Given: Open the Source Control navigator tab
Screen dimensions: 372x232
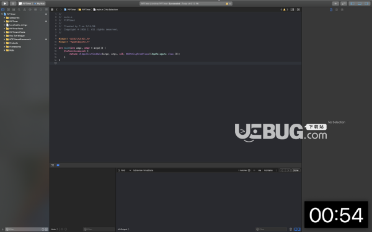Looking at the screenshot, I should click(x=8, y=9).
